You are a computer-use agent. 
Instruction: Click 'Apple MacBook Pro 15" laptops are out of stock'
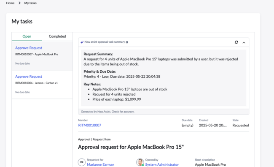(130, 89)
